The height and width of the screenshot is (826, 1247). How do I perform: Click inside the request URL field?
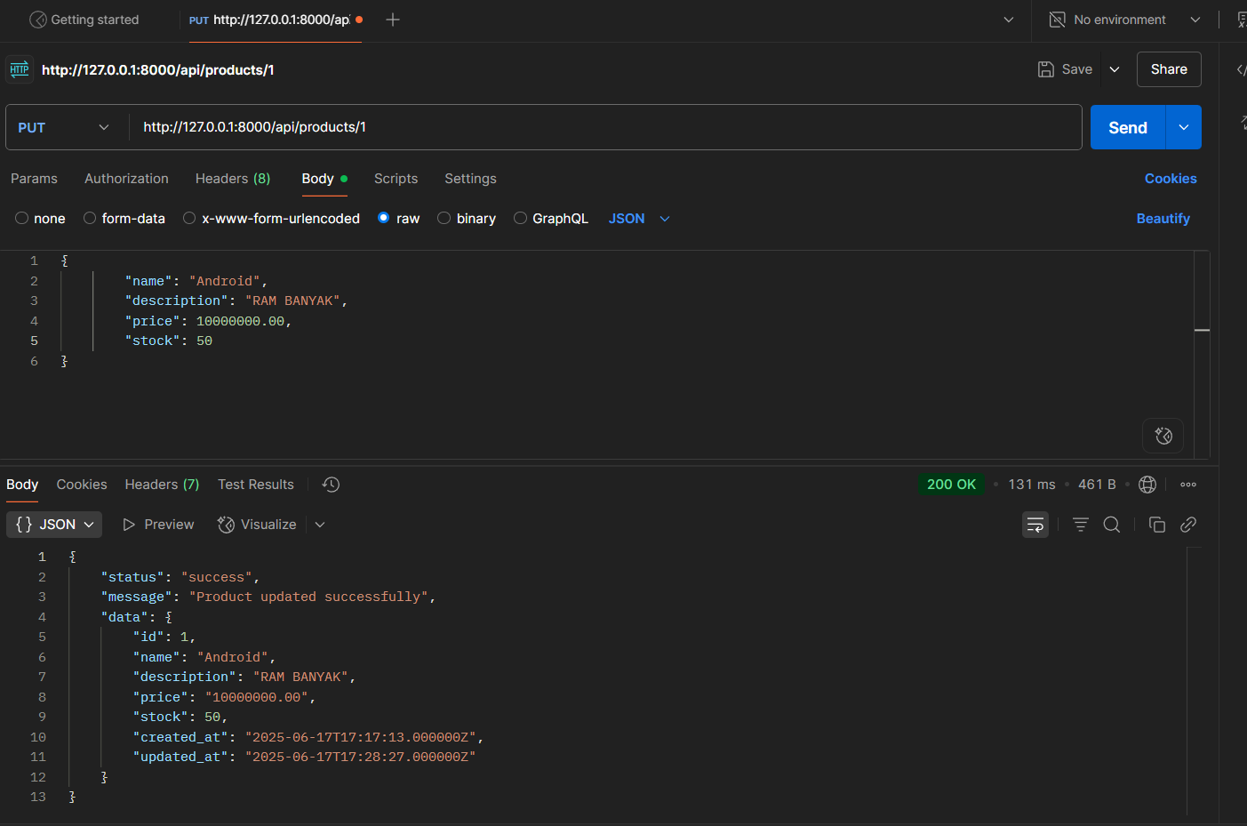(x=533, y=127)
